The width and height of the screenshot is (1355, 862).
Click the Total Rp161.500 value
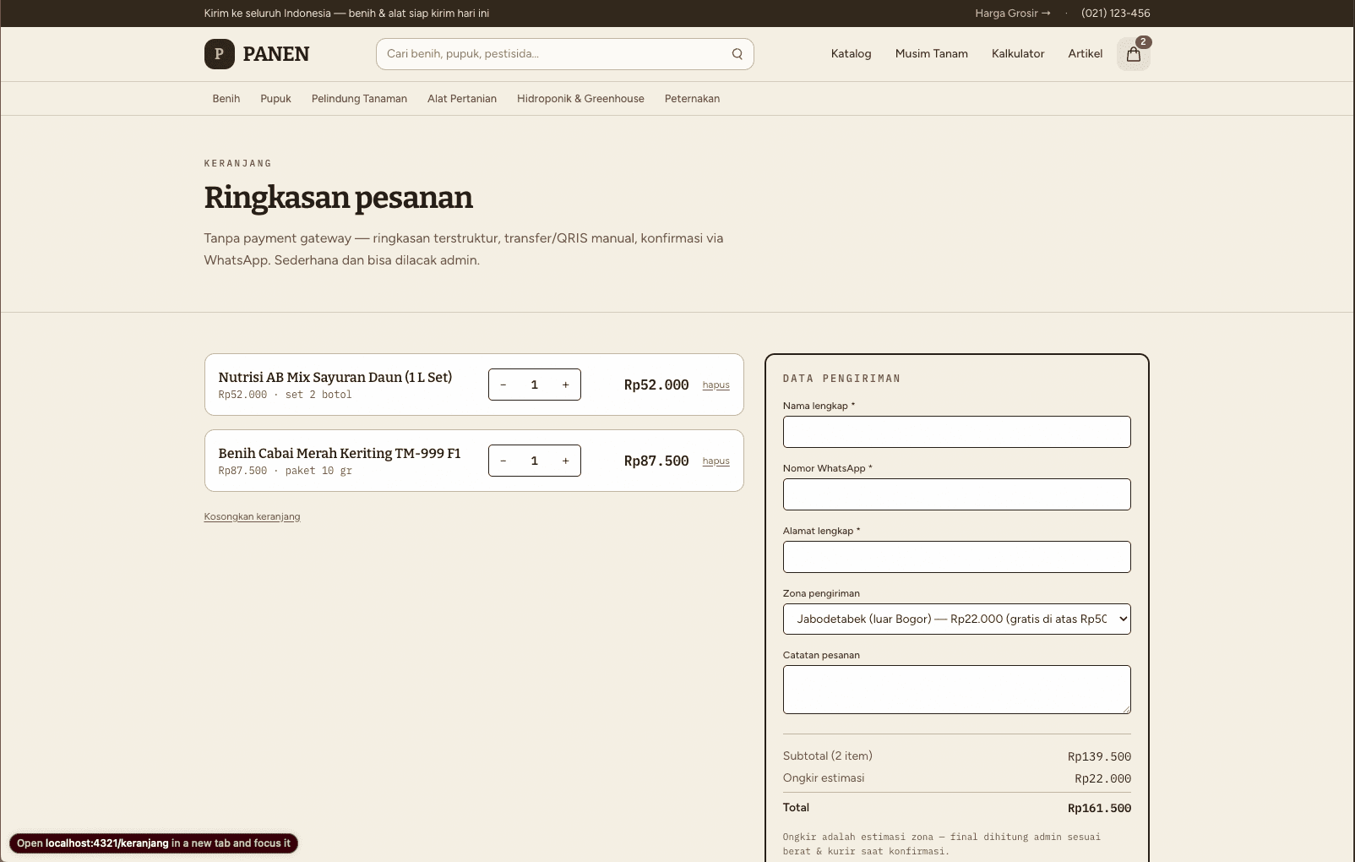[x=1099, y=808]
